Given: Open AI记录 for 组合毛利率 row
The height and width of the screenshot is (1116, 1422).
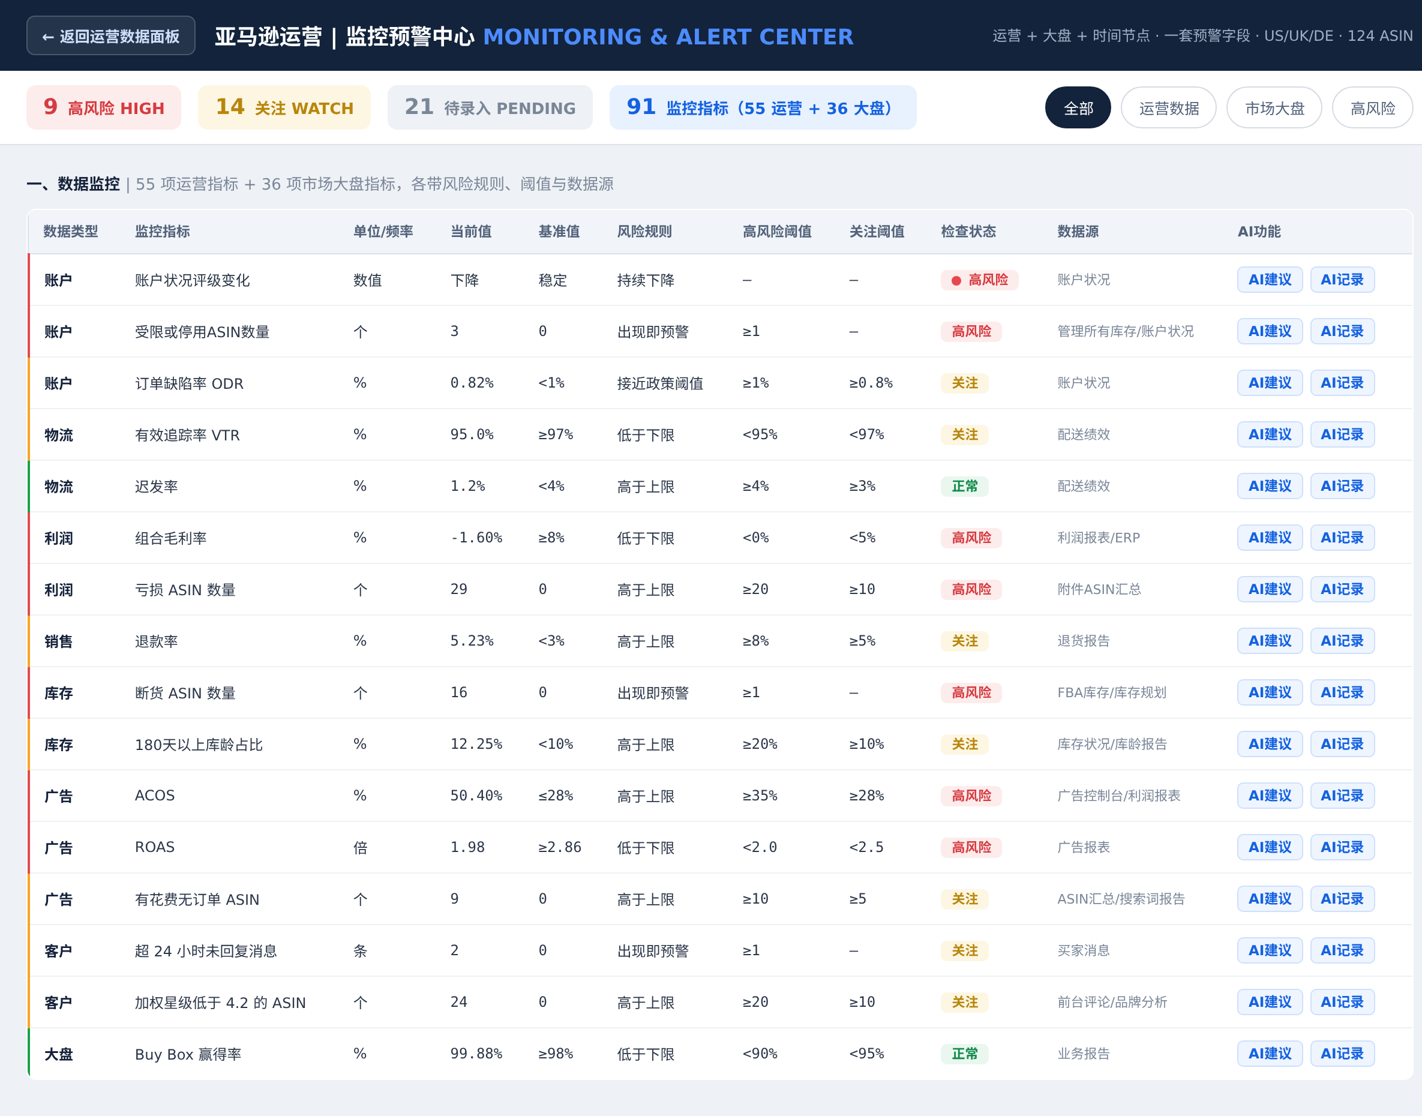Looking at the screenshot, I should click(1342, 538).
